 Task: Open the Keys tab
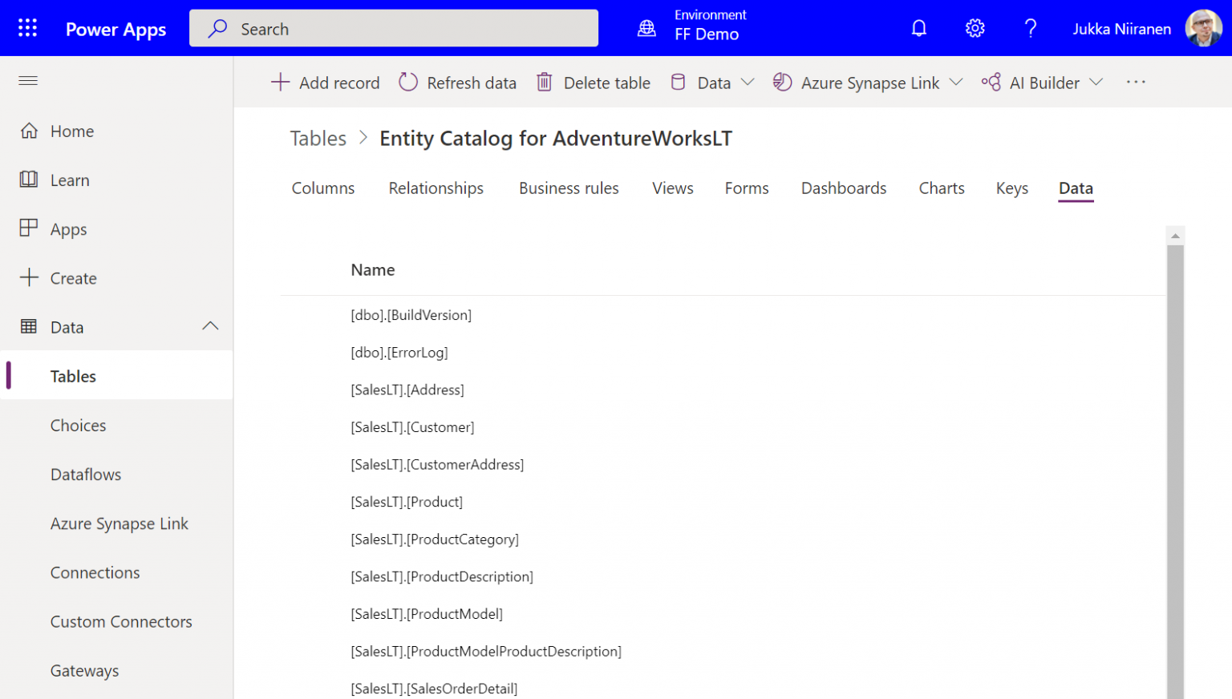tap(1012, 188)
